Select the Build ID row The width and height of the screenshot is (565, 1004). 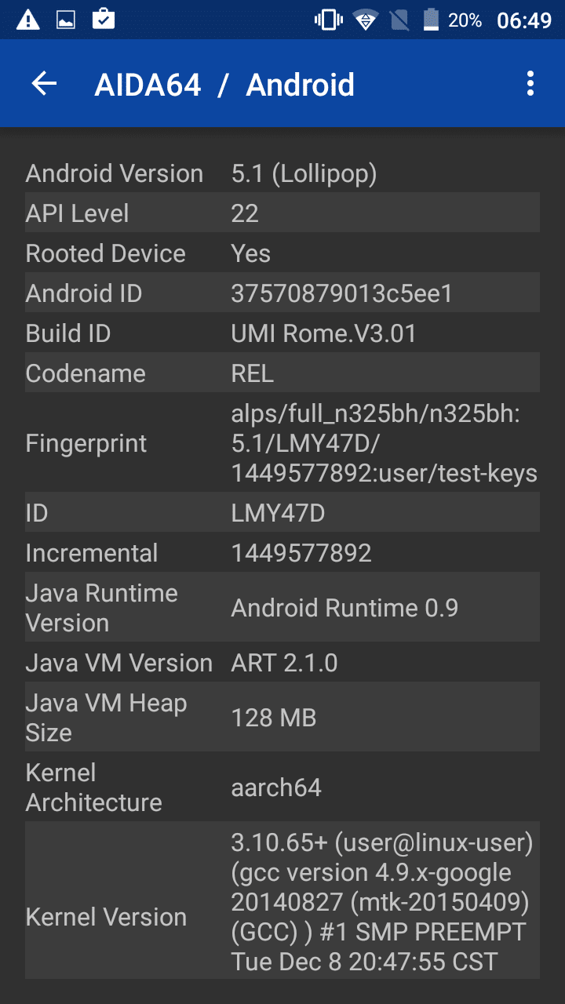coord(282,333)
